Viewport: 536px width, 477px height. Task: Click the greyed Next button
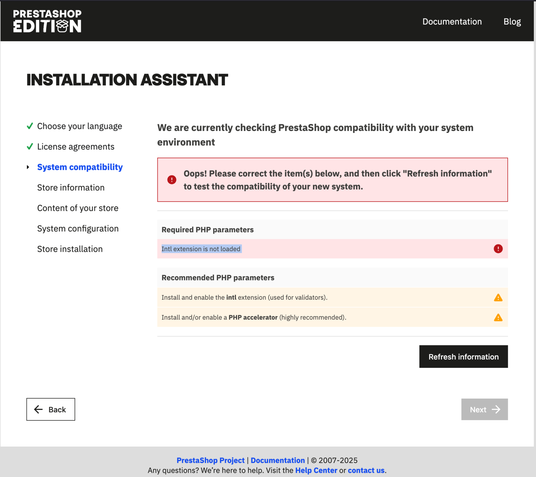pos(484,409)
